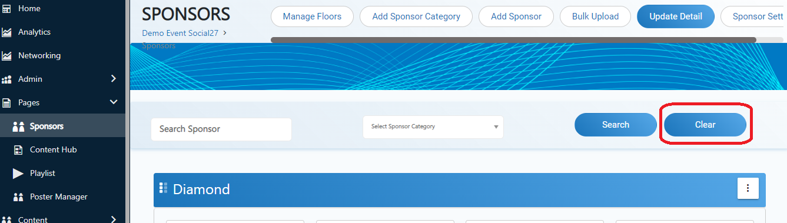Select the Manage Floors tab button
This screenshot has width=787, height=223.
click(312, 16)
